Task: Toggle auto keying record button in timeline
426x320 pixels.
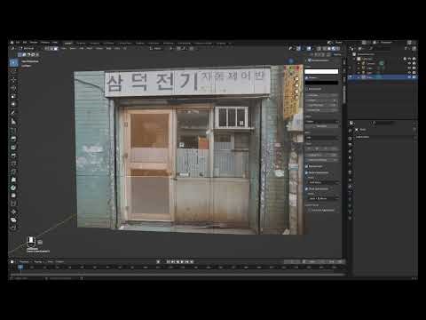Action: 159,262
